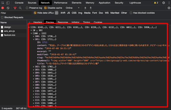Expand item 100 with ID 1736
Screen dimensions: 171x110
tap(34, 36)
